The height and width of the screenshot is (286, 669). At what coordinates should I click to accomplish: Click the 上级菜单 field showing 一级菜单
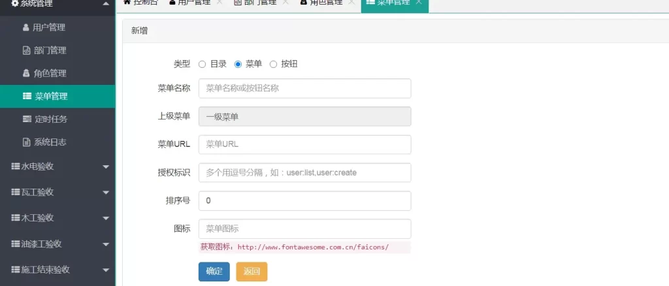tap(304, 116)
